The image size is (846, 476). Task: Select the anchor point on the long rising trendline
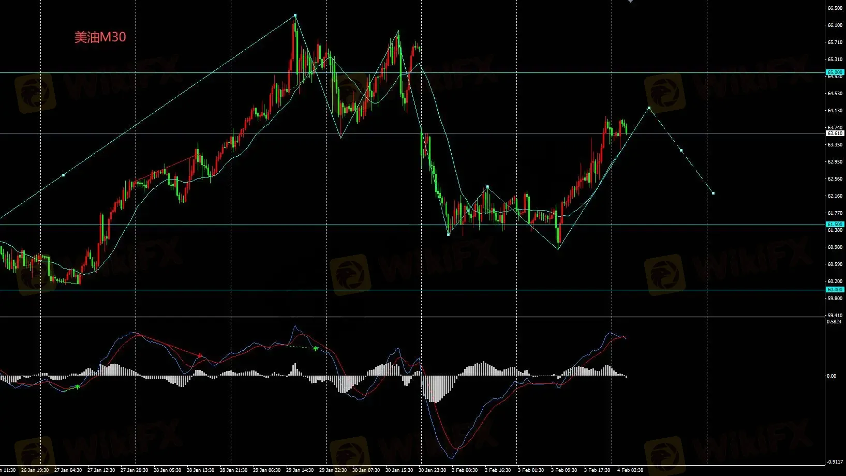(x=63, y=175)
